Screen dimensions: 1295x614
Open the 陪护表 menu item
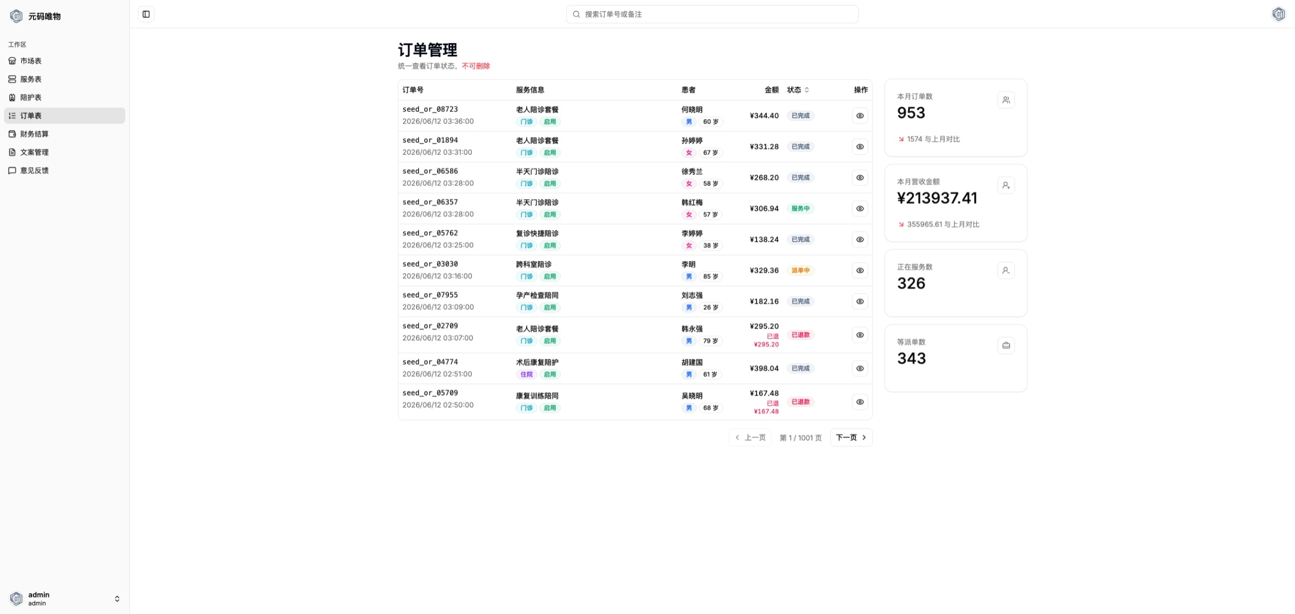pos(64,97)
